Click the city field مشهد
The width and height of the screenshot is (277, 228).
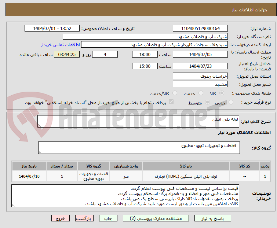tap(200, 84)
